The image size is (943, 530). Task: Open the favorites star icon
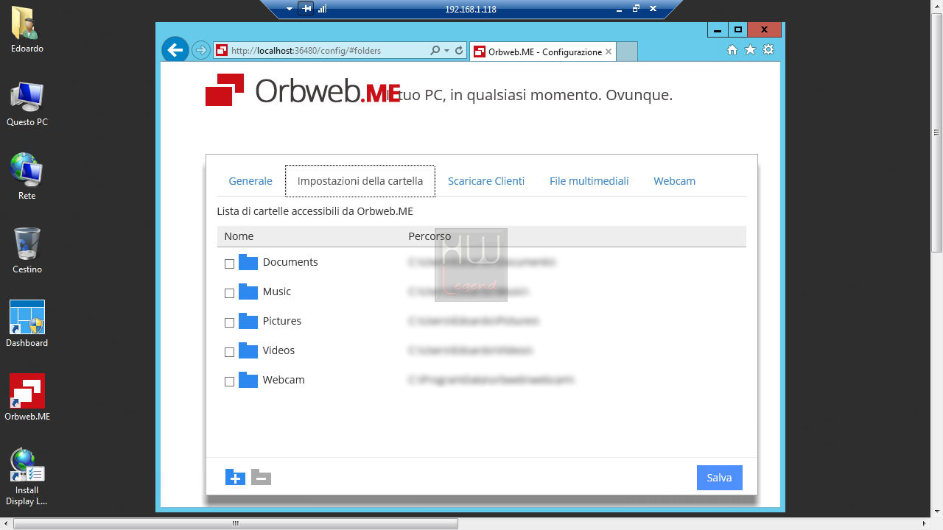point(750,50)
